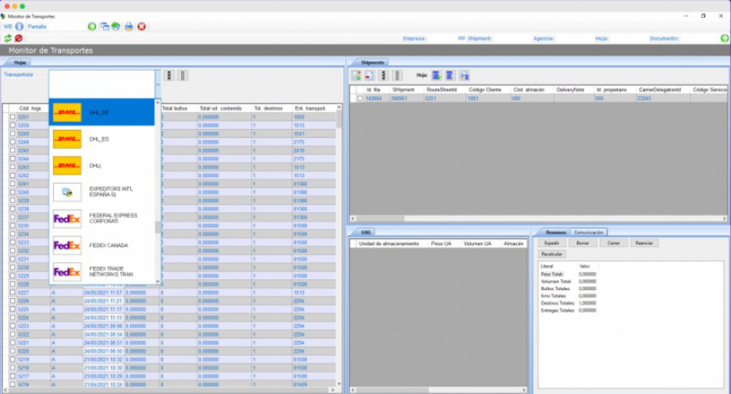Open the Hojas tab
The height and width of the screenshot is (394, 731).
20,63
